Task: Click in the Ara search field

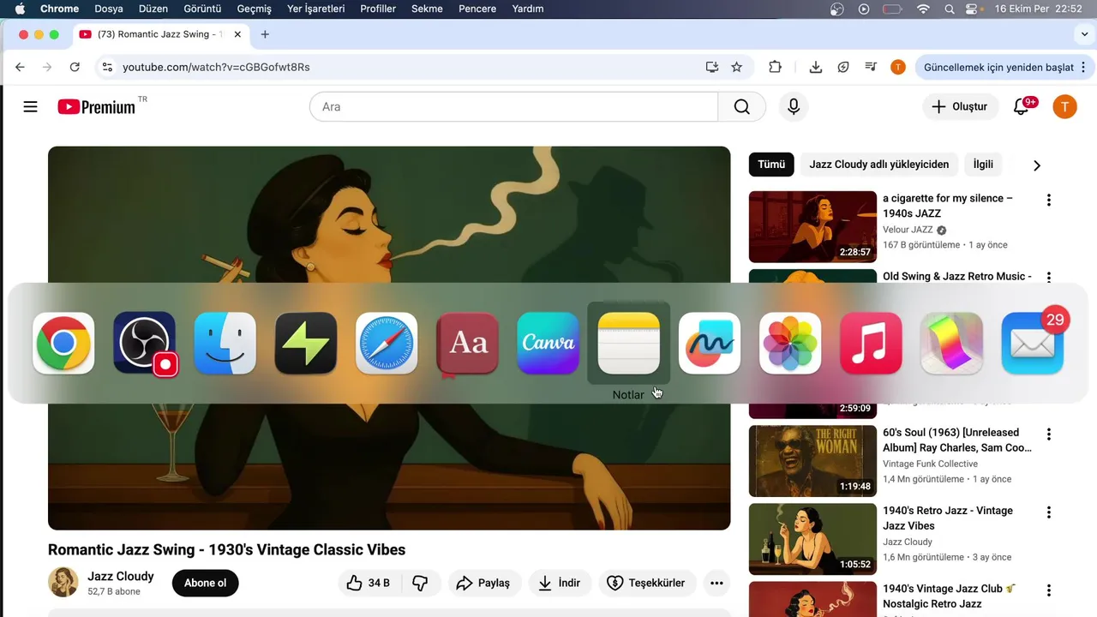Action: click(x=514, y=107)
